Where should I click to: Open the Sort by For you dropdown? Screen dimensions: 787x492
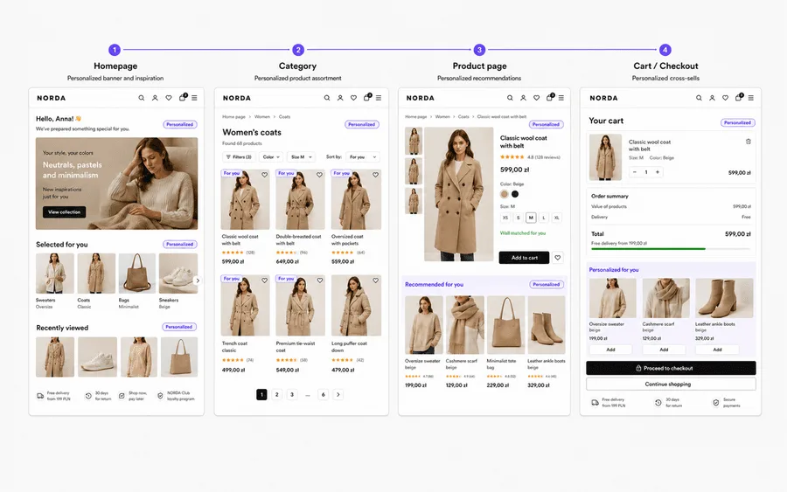[x=363, y=157]
